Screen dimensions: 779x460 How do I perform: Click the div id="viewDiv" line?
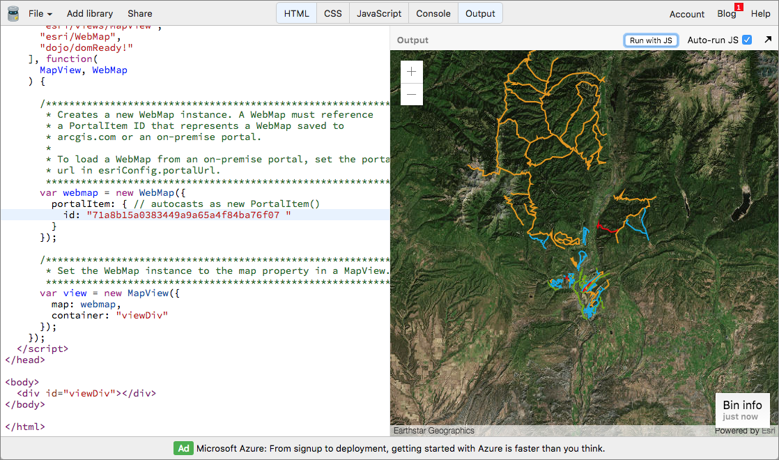pyautogui.click(x=86, y=393)
